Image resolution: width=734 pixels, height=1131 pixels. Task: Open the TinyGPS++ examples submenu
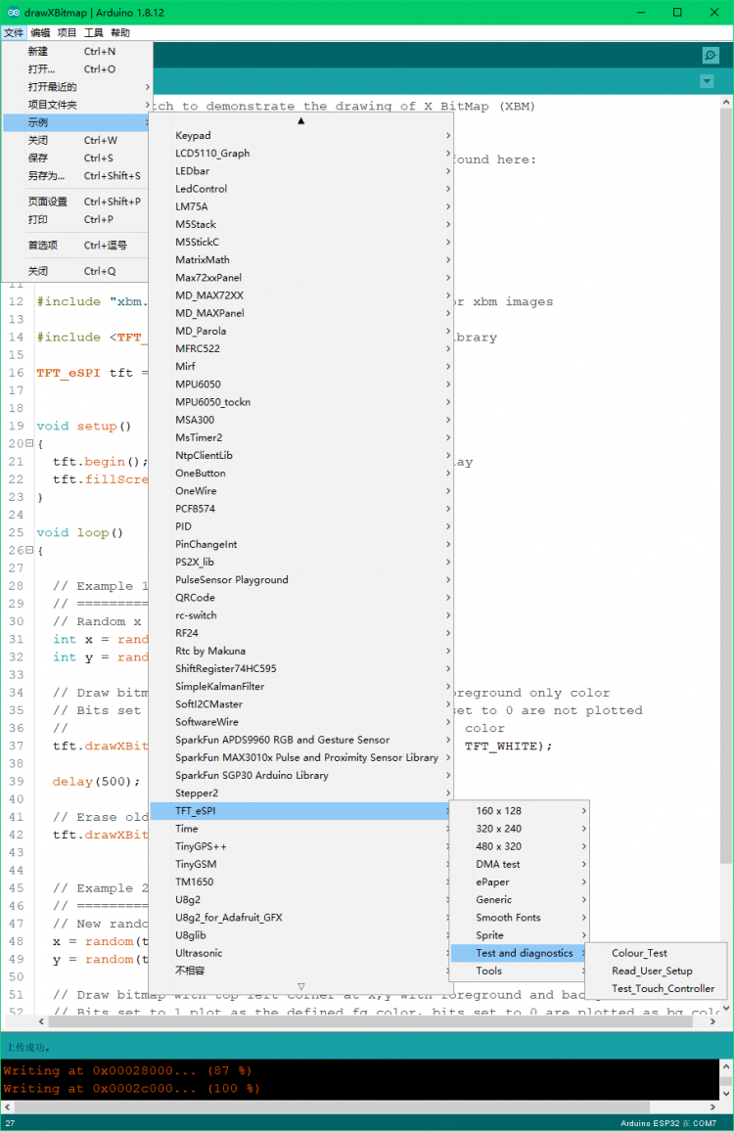coord(301,846)
